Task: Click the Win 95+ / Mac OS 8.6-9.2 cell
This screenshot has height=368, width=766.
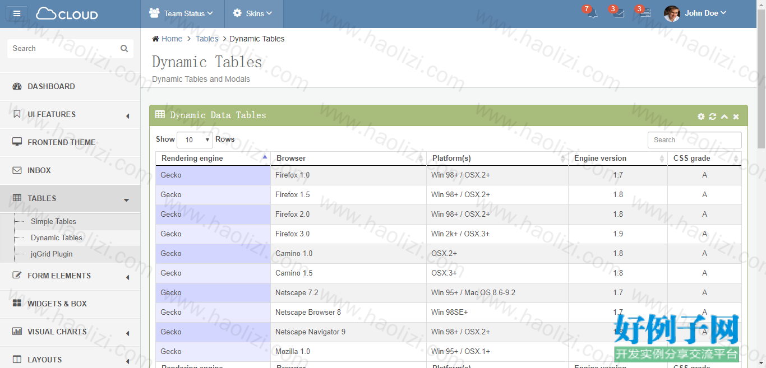Action: click(x=497, y=293)
